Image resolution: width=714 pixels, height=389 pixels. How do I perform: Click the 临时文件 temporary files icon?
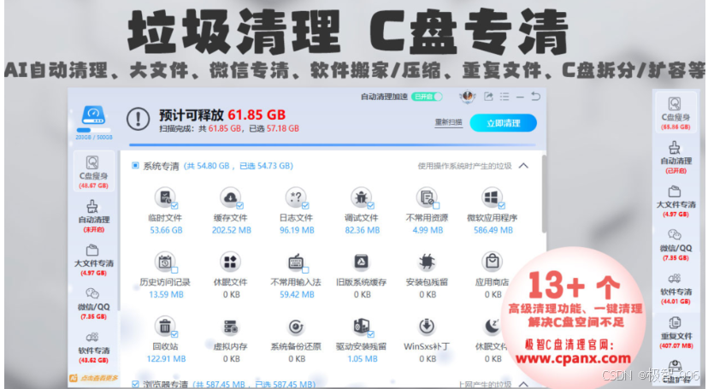click(x=165, y=197)
